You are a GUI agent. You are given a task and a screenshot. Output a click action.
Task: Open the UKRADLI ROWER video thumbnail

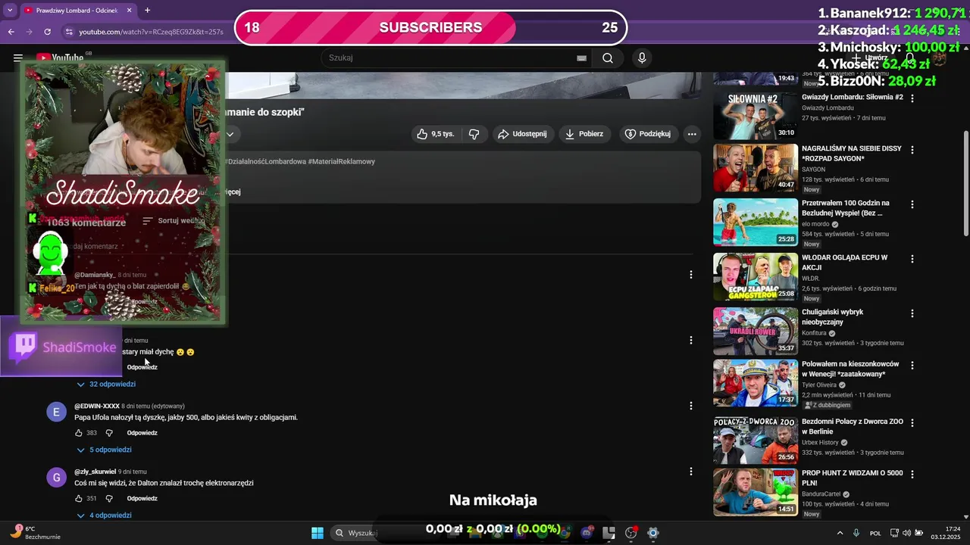[x=756, y=331]
